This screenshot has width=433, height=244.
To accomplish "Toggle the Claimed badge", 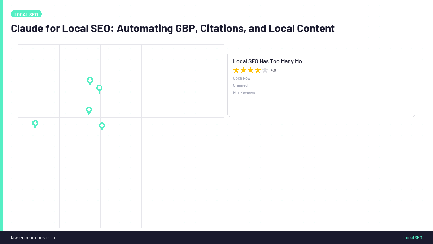I will click(x=240, y=85).
